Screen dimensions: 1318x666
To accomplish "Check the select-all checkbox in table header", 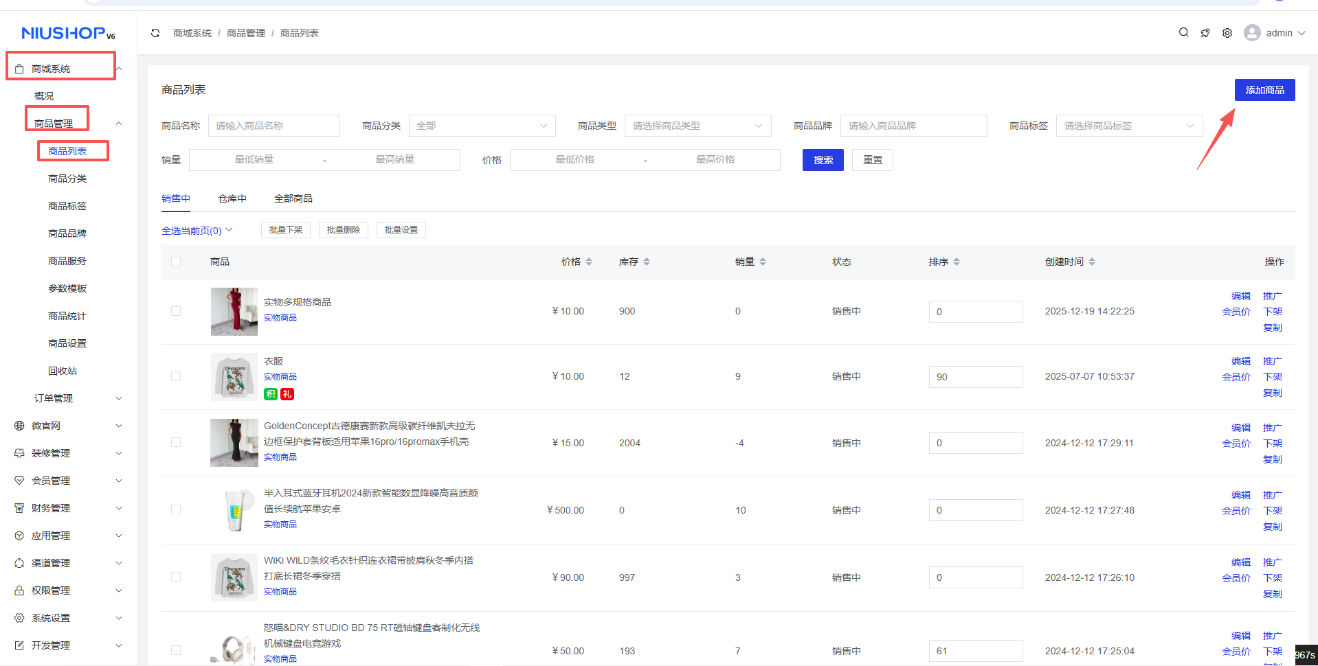I will tap(176, 262).
